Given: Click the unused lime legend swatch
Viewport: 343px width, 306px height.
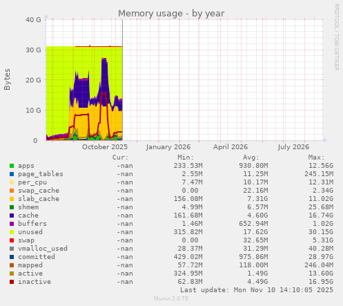Looking at the screenshot, I should tap(12, 232).
